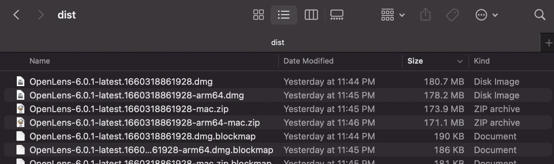Select the OpenLens arm64-mac.zip archive
554x164 pixels.
pyautogui.click(x=144, y=123)
